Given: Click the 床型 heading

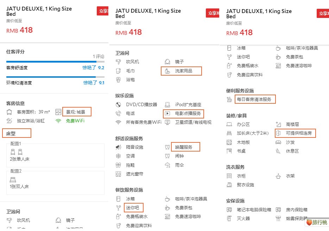Looking at the screenshot, I should 11,134.
